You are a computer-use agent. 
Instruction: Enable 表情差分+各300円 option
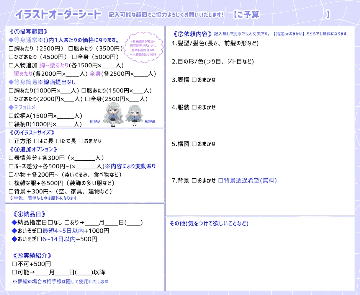click(11, 158)
